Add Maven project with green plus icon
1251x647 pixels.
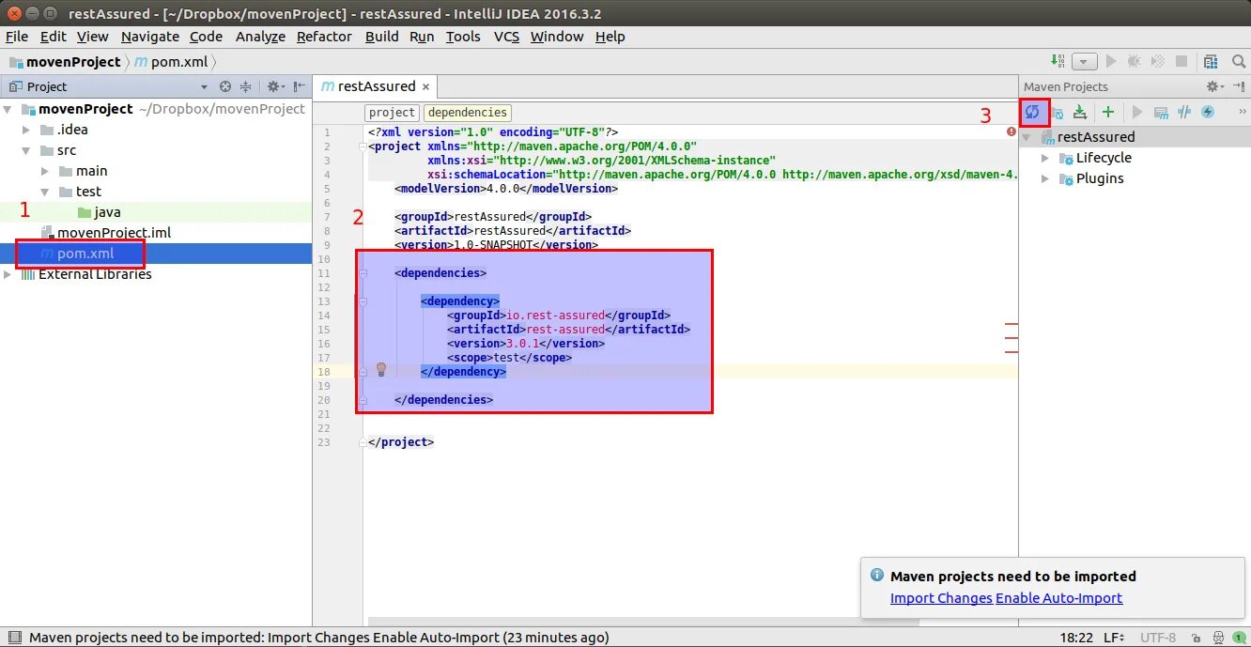[x=1108, y=112]
